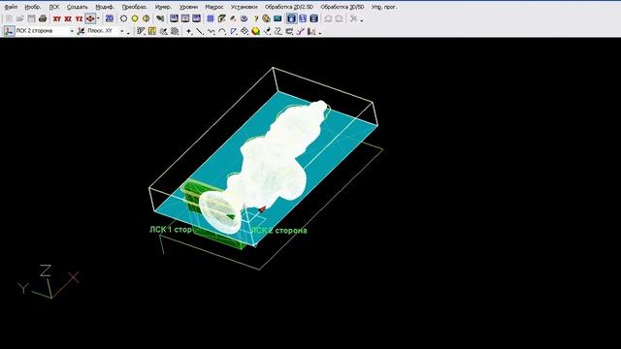Open the Обработка 3D/5D menu
The height and width of the screenshot is (349, 621).
343,7
